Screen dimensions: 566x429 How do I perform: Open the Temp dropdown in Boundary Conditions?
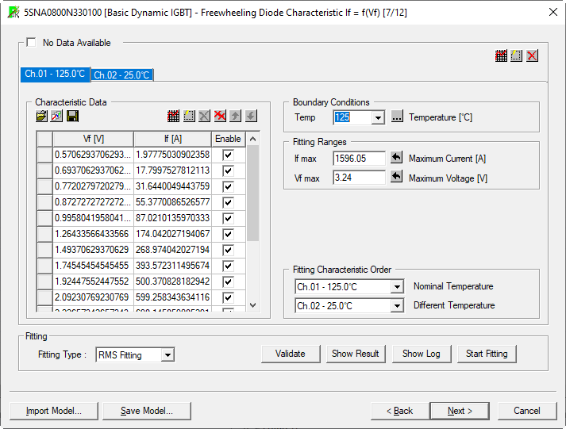point(378,117)
